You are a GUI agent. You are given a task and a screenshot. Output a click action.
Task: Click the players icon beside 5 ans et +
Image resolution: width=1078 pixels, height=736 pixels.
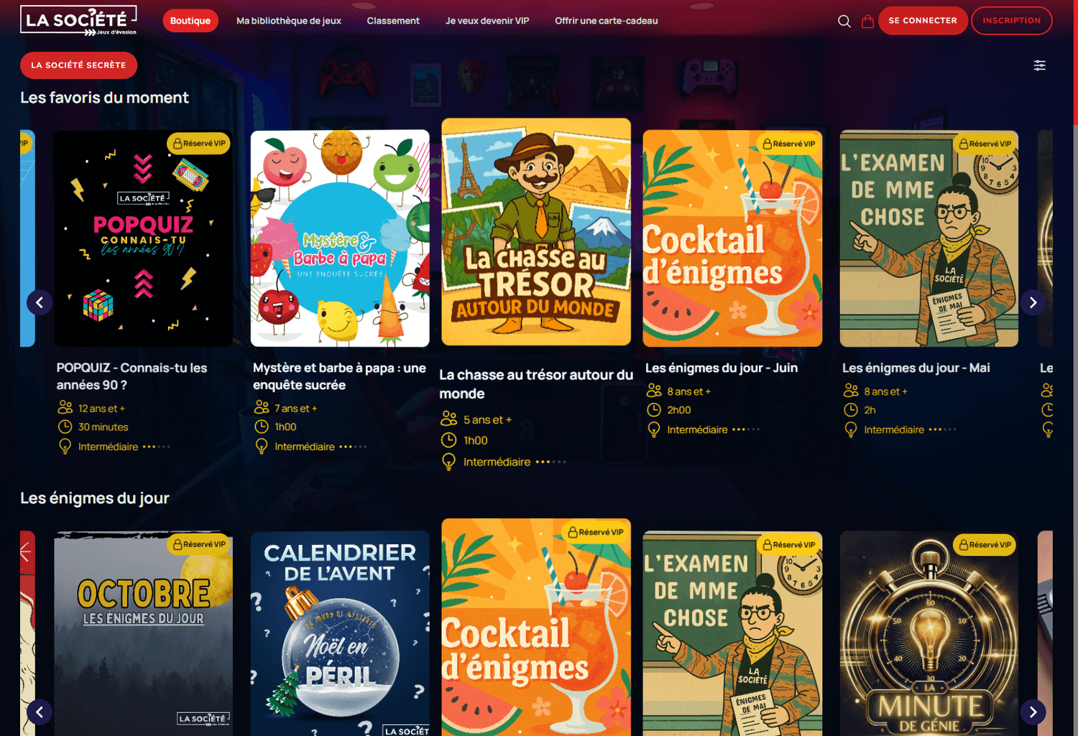tap(449, 419)
